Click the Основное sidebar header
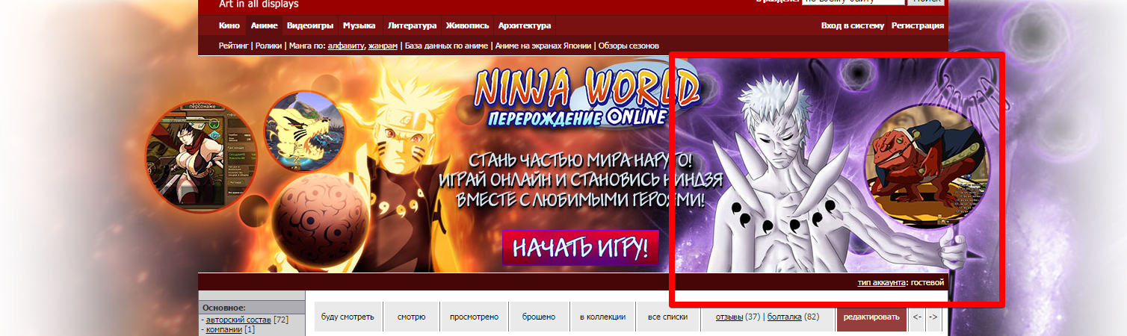 pyautogui.click(x=251, y=308)
